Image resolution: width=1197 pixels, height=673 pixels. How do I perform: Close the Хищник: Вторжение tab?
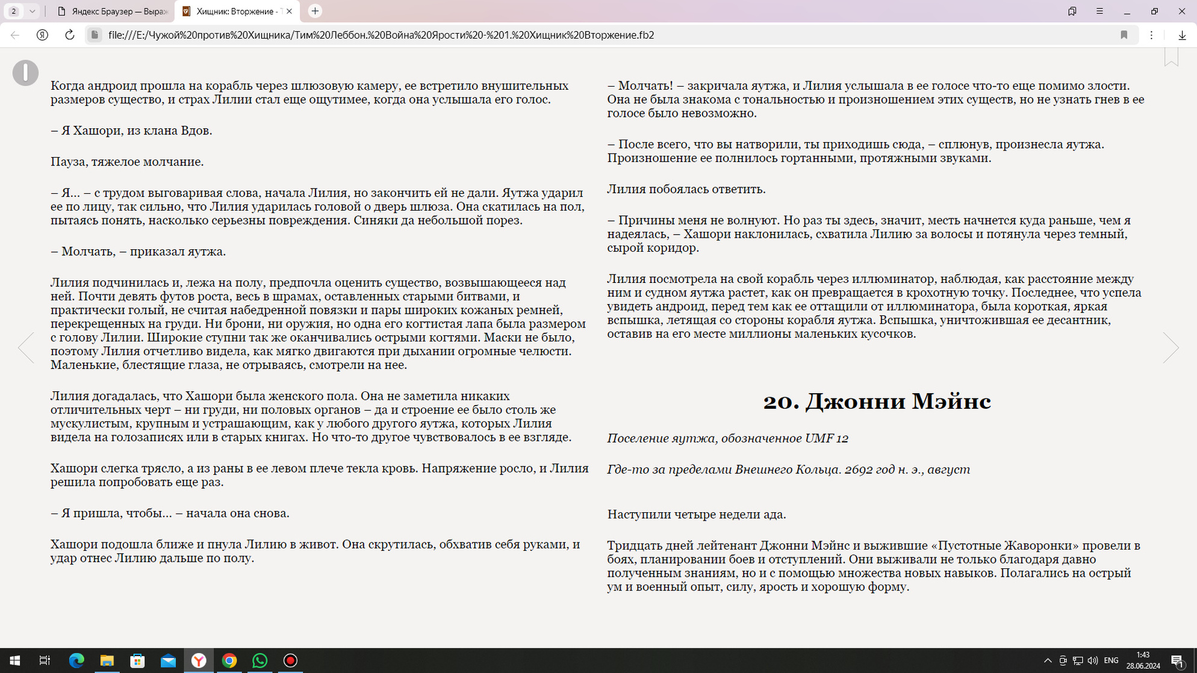pyautogui.click(x=289, y=11)
